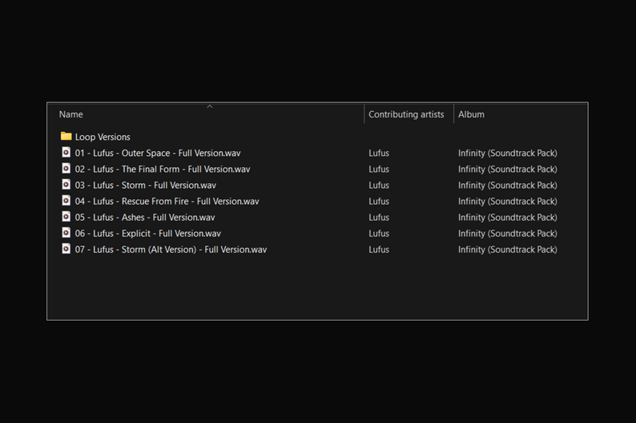Viewport: 636px width, 423px height.
Task: Click the audio file icon for Outer Space
Action: coord(66,153)
